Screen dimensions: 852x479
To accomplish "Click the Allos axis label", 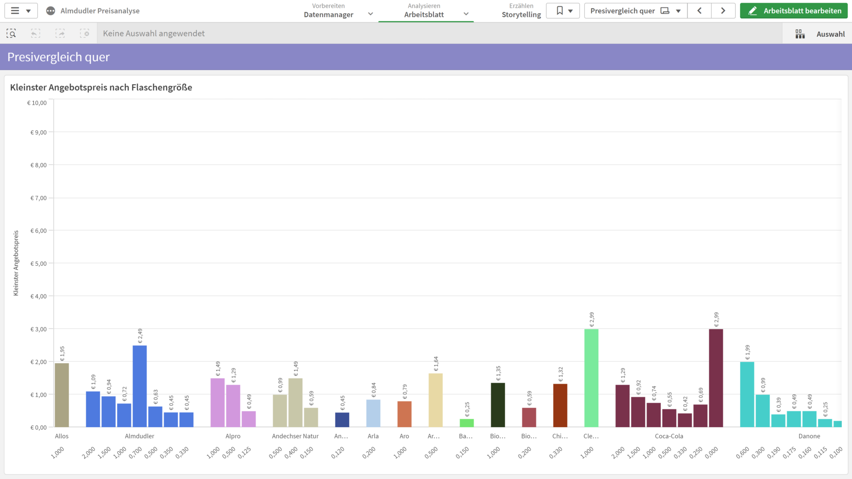I will [x=62, y=436].
